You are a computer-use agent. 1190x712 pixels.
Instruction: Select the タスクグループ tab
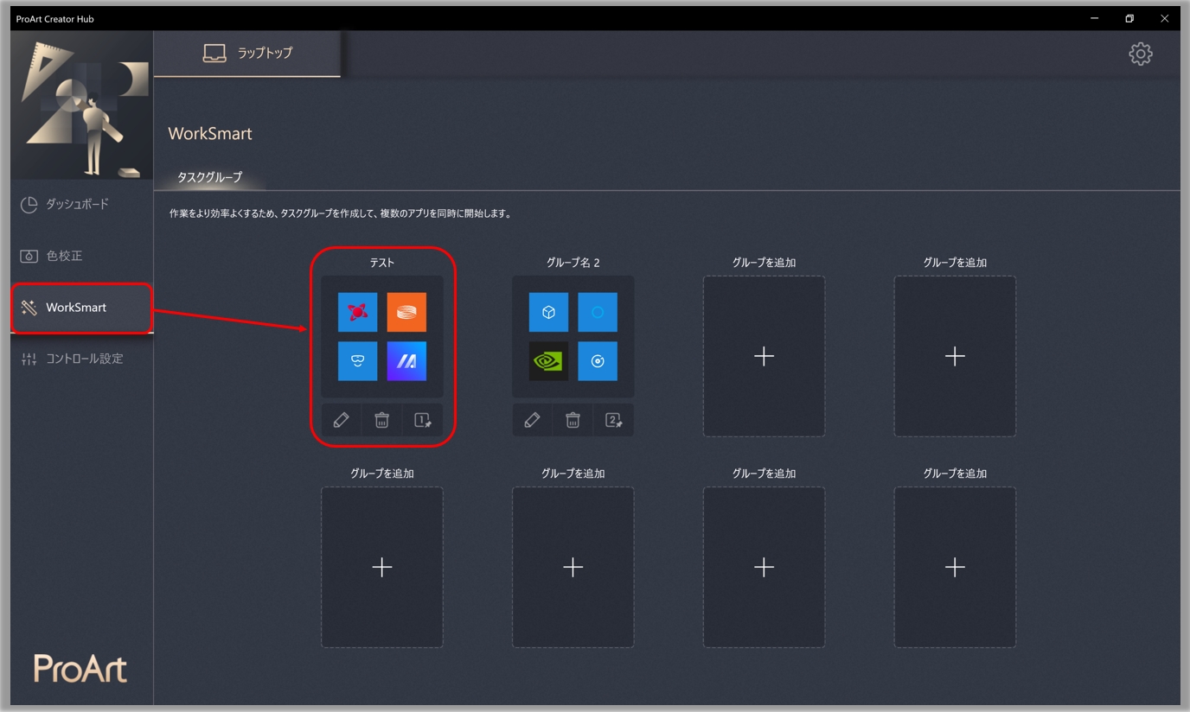coord(209,177)
